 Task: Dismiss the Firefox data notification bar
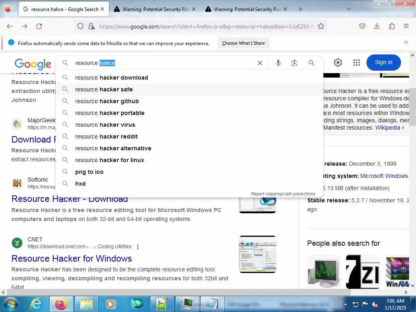pos(406,42)
